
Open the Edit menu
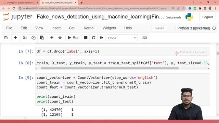[24, 28]
